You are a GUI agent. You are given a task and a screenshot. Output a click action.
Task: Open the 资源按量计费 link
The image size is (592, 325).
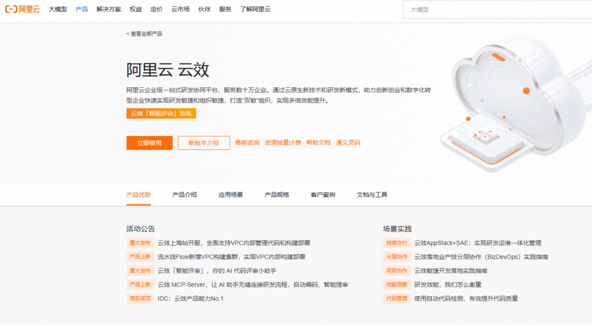[283, 143]
